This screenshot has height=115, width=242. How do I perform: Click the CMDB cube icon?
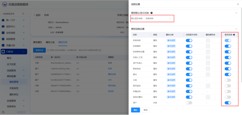pyautogui.click(x=3, y=52)
